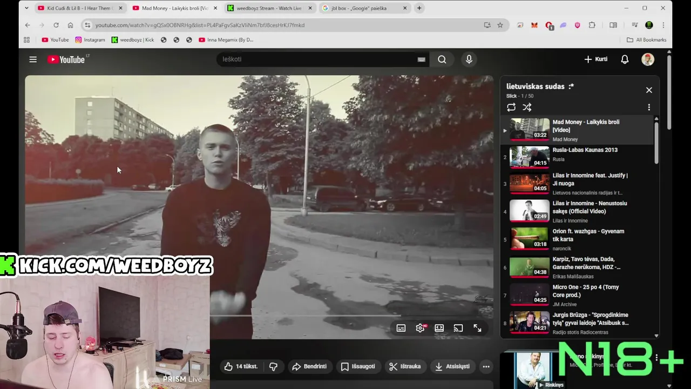Switch to Kid Cudi & Lil B tab
The width and height of the screenshot is (691, 389).
click(79, 8)
